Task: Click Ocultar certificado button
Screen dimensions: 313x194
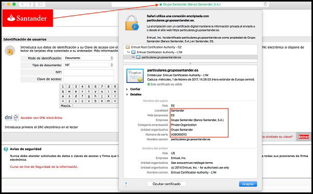Action: pyautogui.click(x=166, y=184)
